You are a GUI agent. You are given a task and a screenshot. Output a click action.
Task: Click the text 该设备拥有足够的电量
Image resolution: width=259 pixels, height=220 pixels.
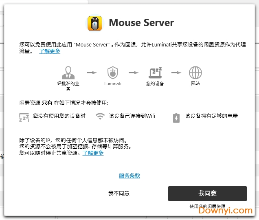click(x=211, y=116)
